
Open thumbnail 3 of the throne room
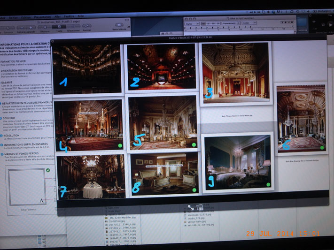pos(235,73)
